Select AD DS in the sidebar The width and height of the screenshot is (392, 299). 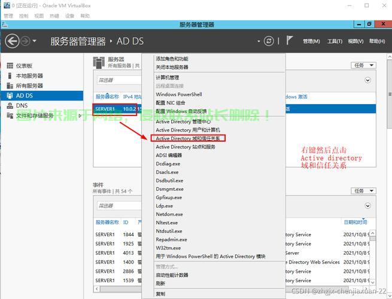[x=42, y=96]
